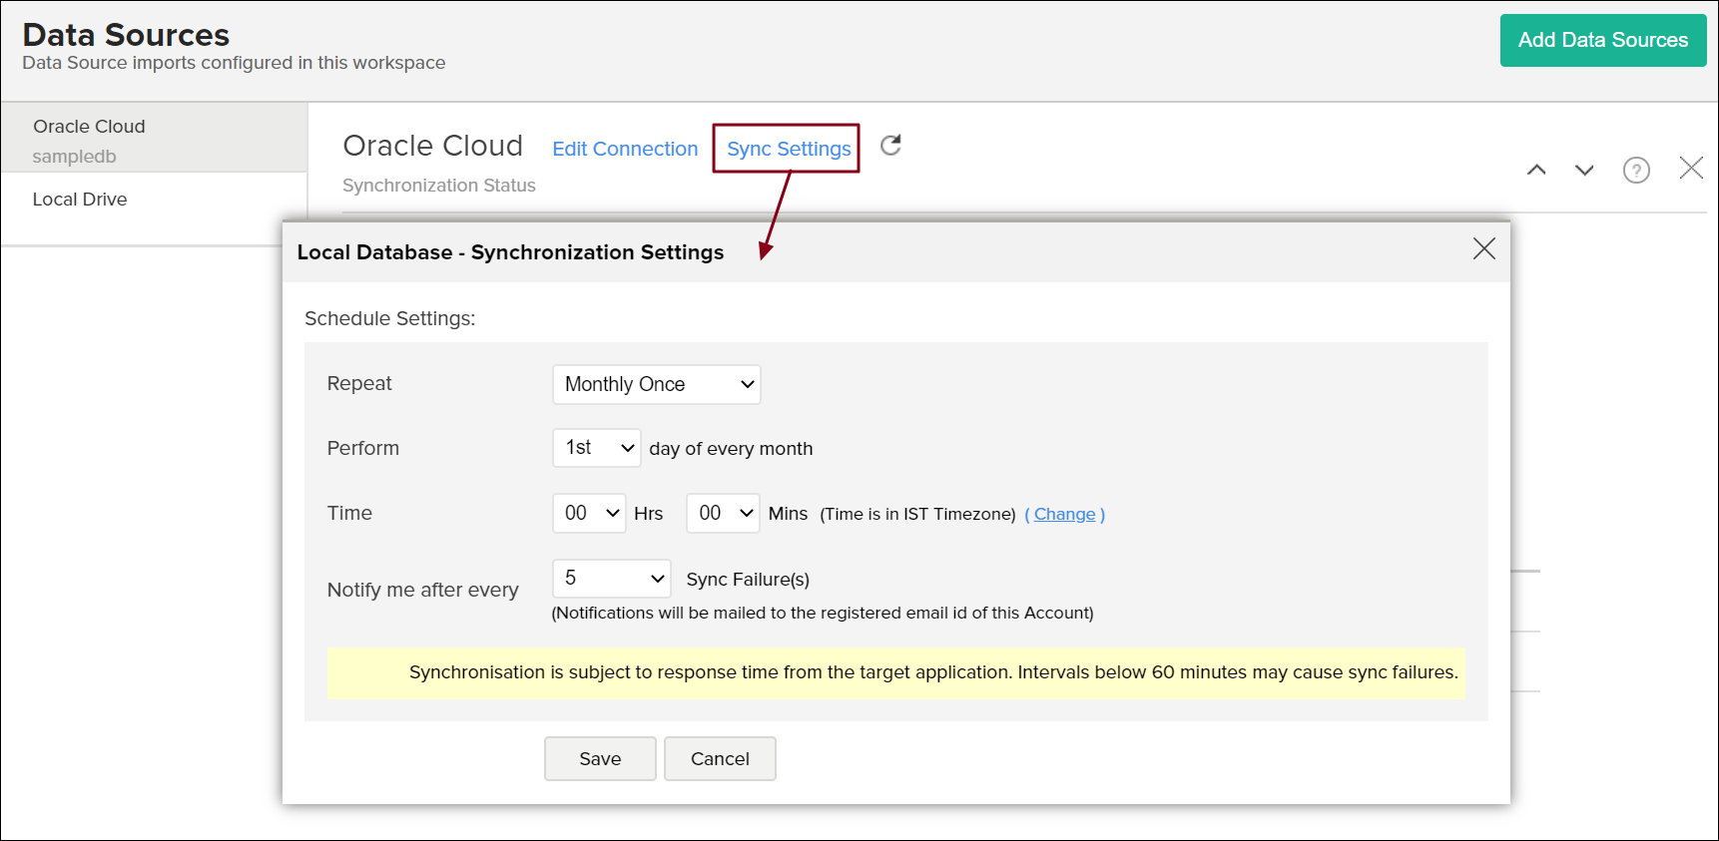Cancel the synchronization settings dialog
Viewport: 1719px width, 841px height.
(x=720, y=759)
